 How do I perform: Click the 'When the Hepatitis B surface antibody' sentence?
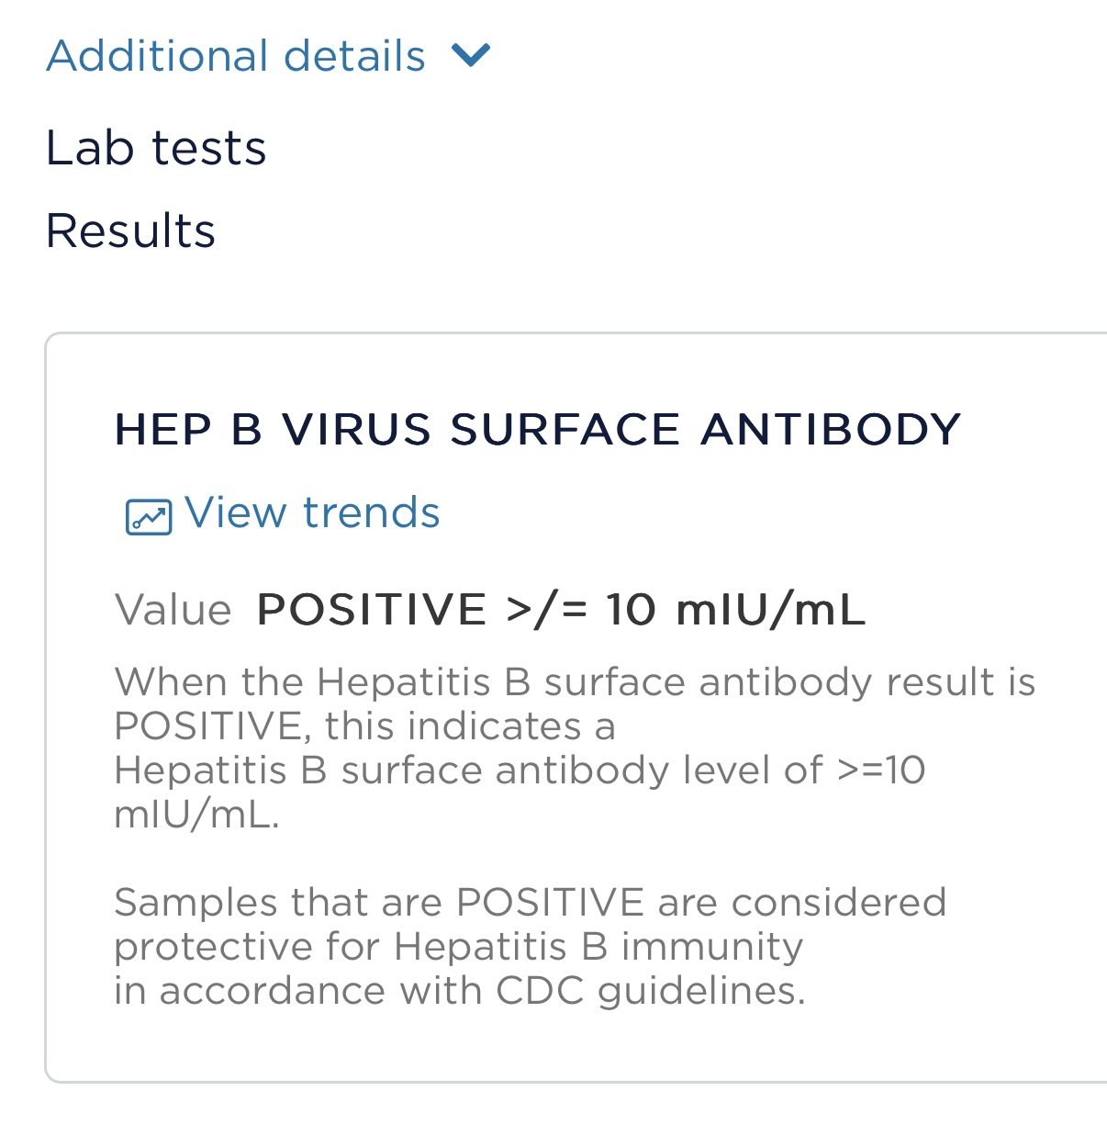pos(575,748)
